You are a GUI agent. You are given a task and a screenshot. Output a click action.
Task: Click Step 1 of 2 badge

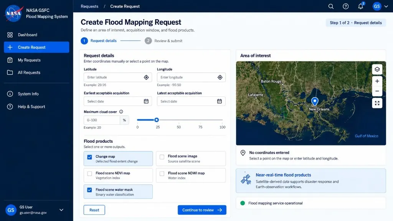[356, 23]
